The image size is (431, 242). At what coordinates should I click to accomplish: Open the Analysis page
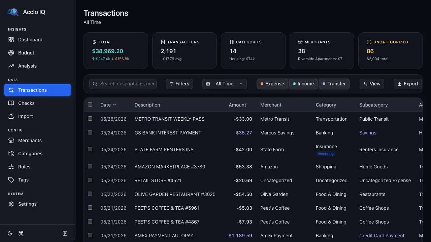(x=38, y=66)
